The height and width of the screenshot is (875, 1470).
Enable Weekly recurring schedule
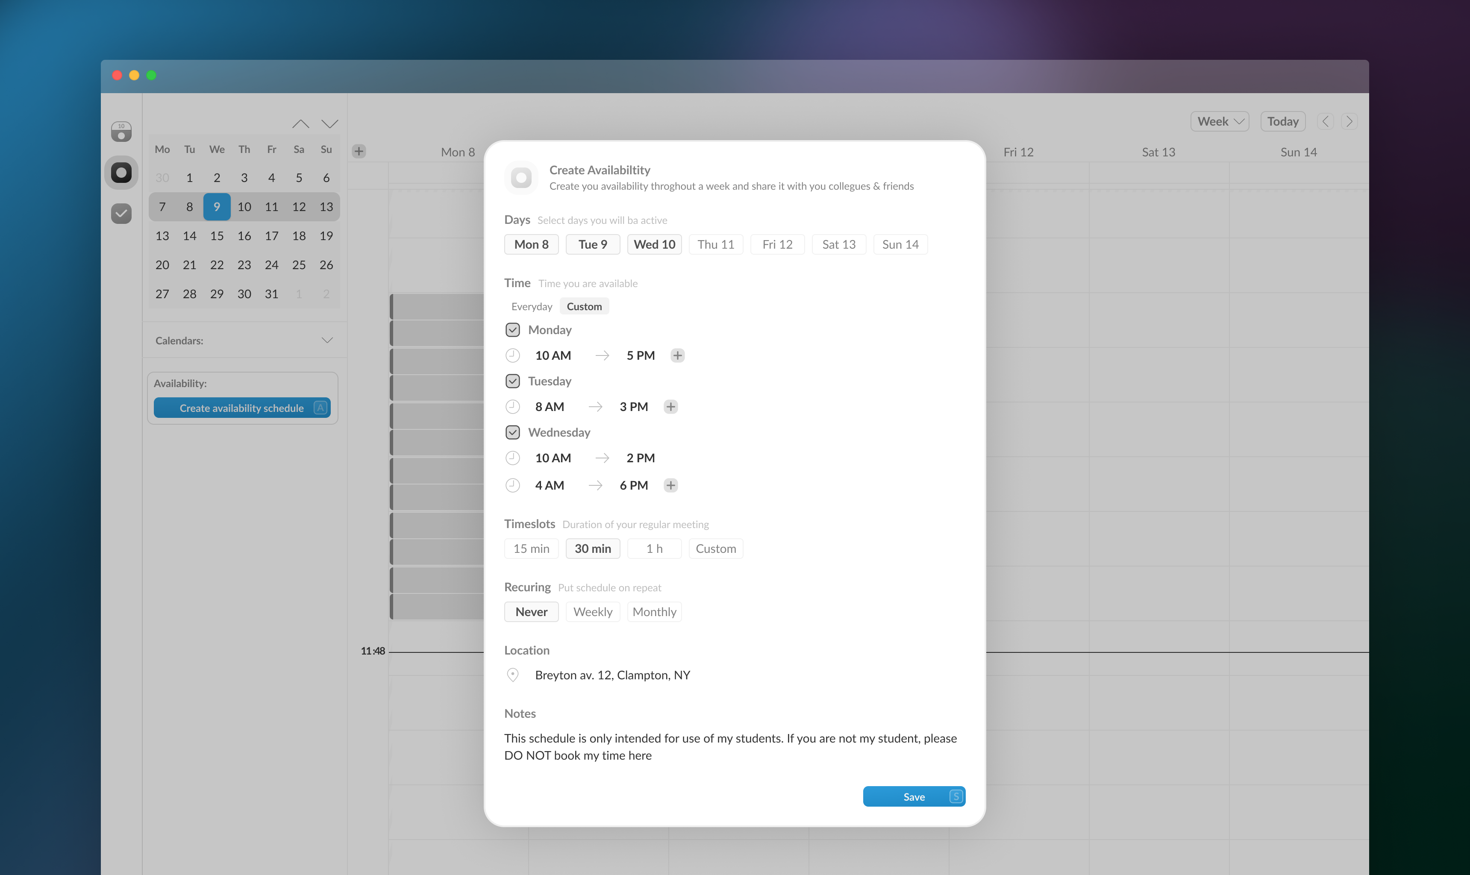593,611
